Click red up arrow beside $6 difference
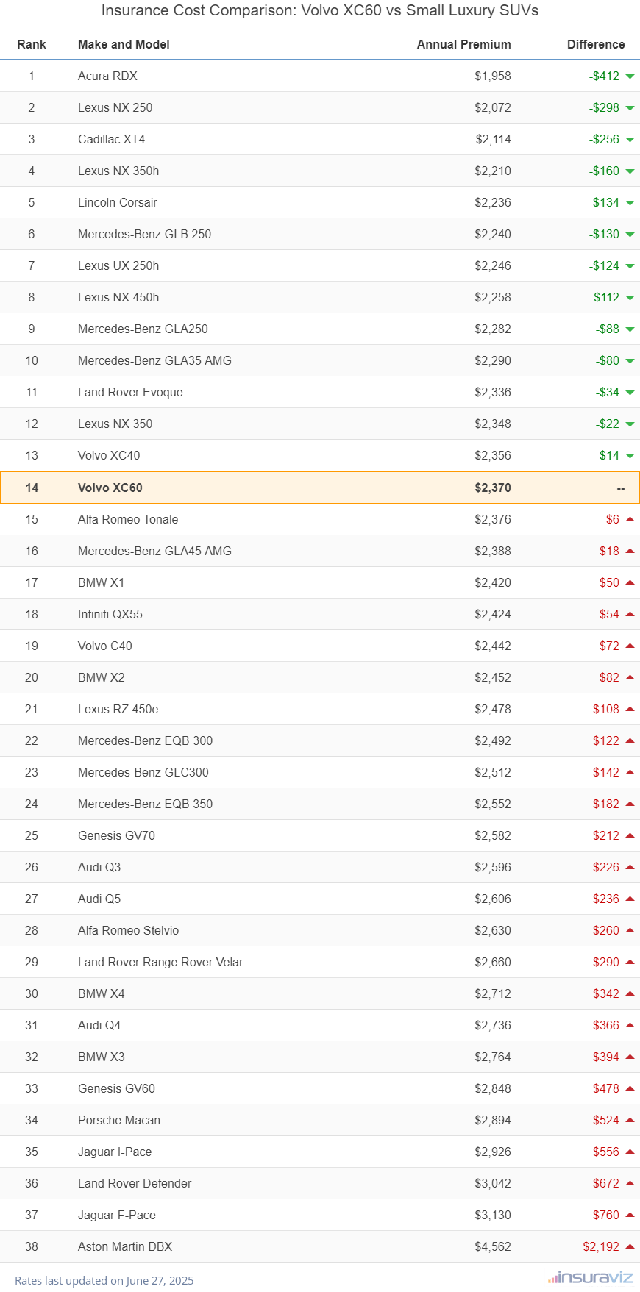Screen dimensions: 640x1292 coord(630,519)
